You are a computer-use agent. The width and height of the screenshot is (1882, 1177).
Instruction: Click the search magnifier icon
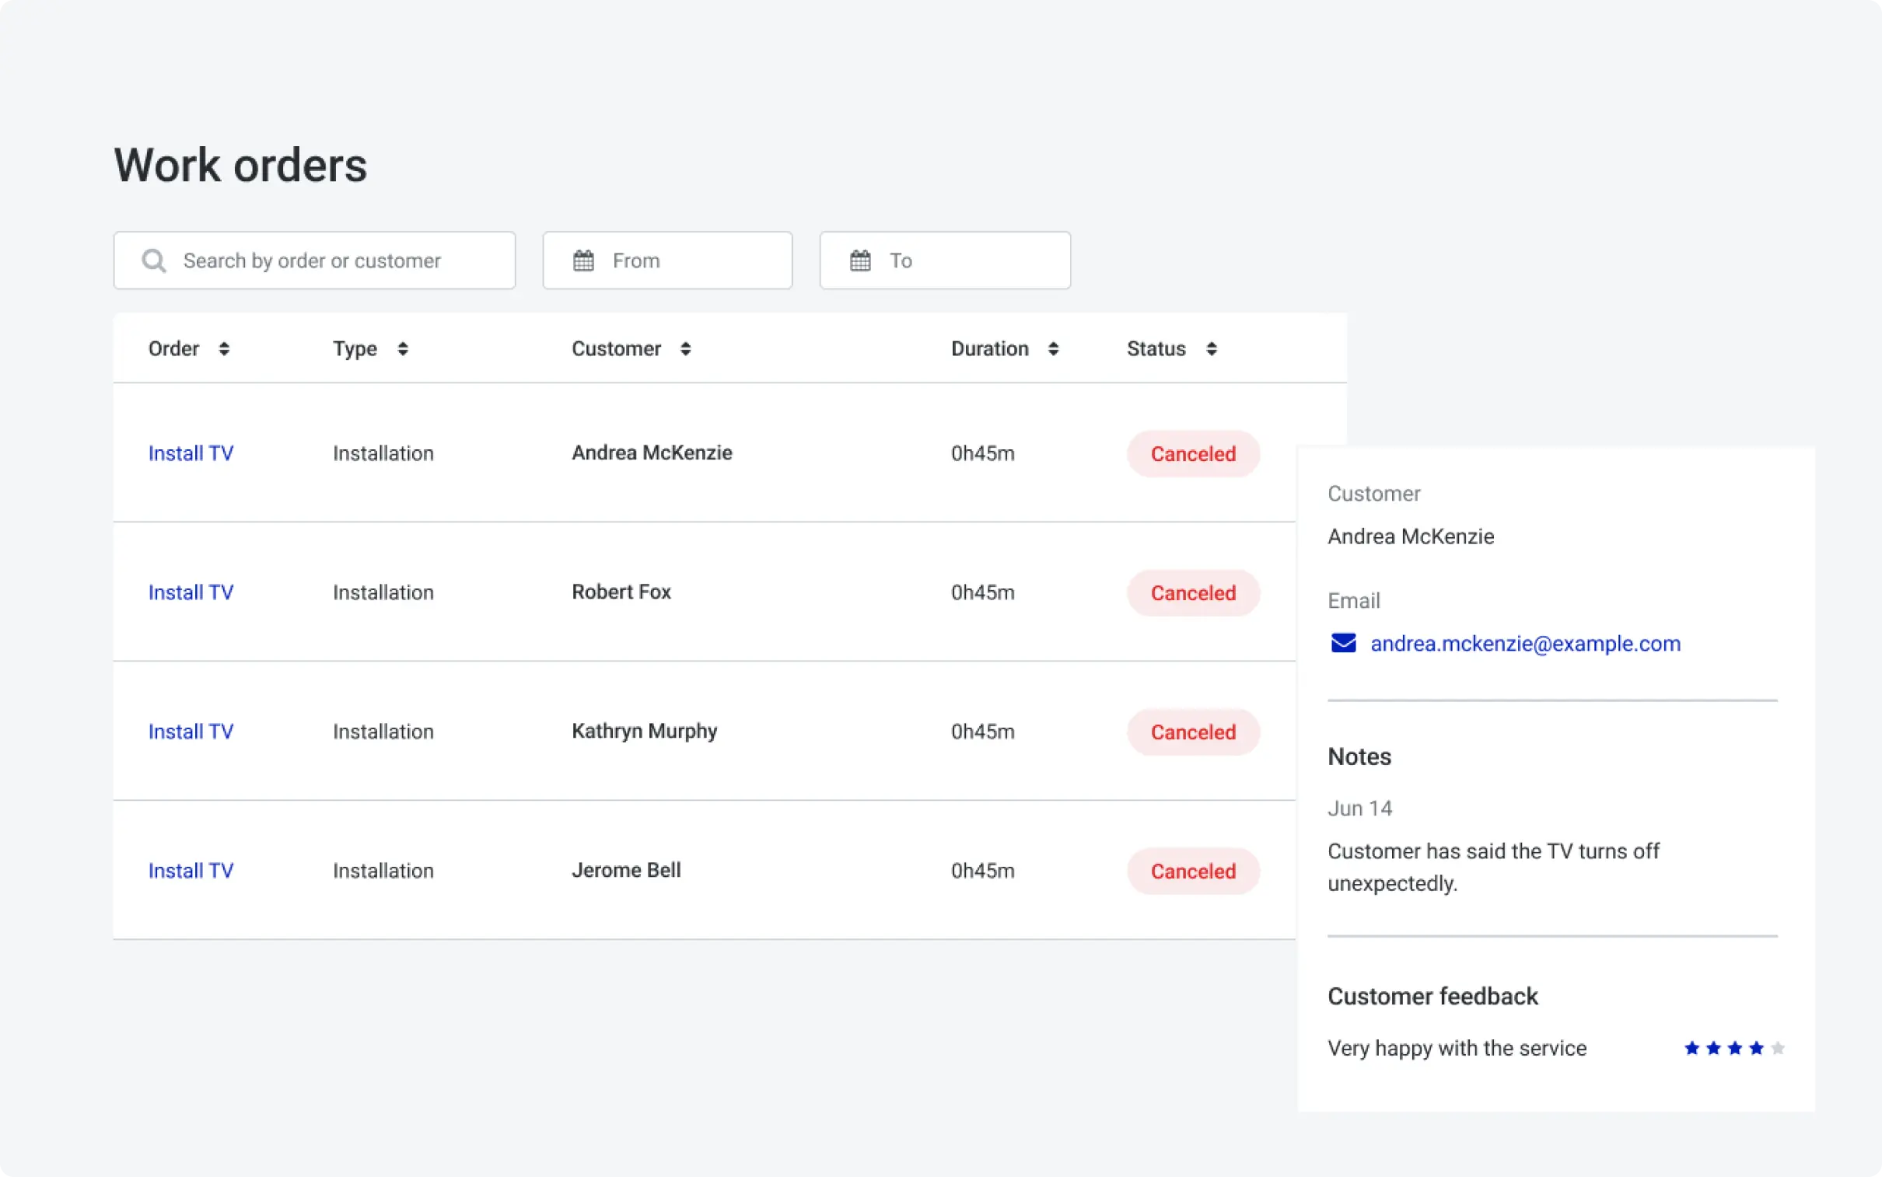coord(153,260)
